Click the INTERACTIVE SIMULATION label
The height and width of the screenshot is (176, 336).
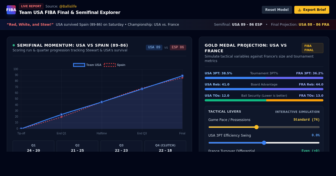point(297,112)
